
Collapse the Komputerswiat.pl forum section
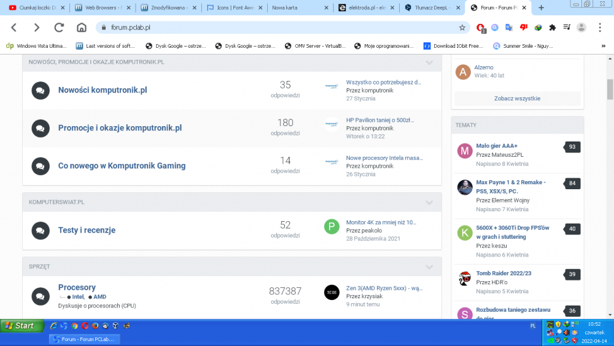(x=429, y=202)
